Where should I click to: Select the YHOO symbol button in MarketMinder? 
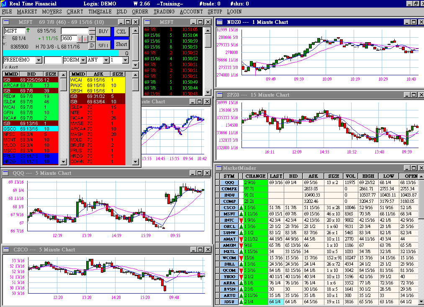[x=229, y=277]
